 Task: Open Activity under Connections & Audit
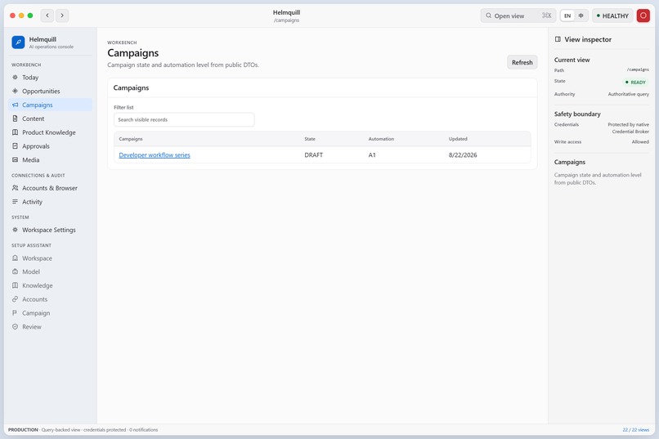(50, 202)
